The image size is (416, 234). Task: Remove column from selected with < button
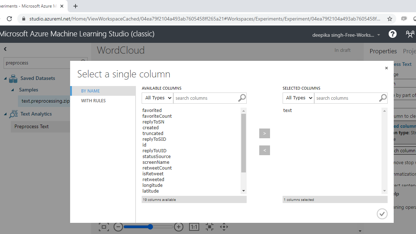265,150
